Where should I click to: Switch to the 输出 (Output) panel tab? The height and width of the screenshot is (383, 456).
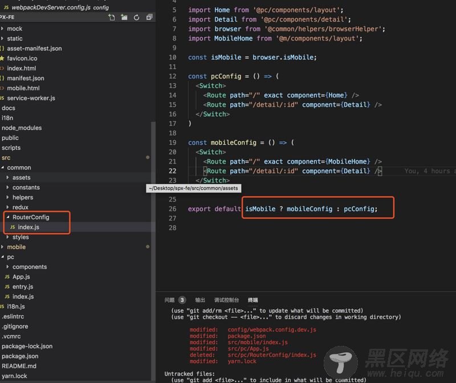click(x=200, y=300)
